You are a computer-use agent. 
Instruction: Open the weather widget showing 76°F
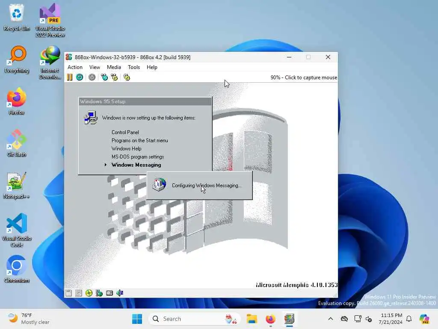pos(28,319)
